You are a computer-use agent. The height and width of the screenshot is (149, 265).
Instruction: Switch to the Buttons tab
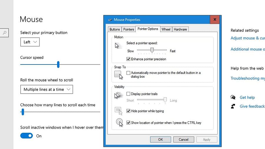(x=115, y=29)
